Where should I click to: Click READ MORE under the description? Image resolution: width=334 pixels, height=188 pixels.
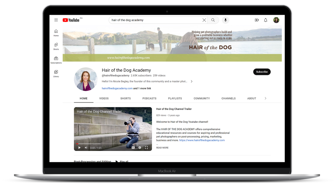pos(162,148)
